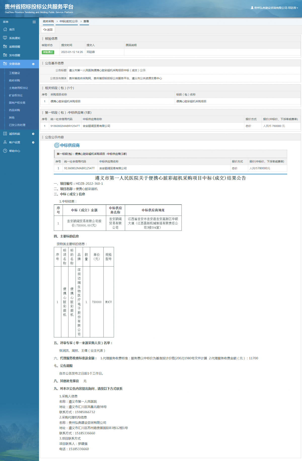The height and width of the screenshot is (461, 302).
Task: Select 矿业权出让 submenu item
Action: click(x=16, y=95)
